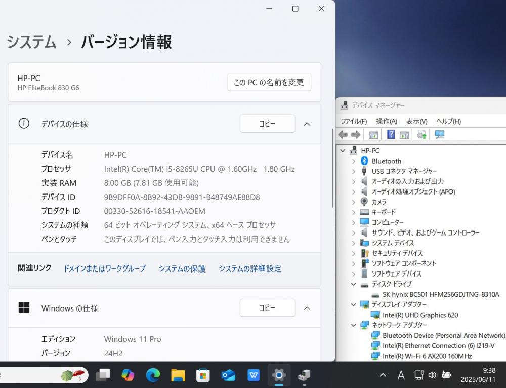Open File Explorer from the taskbar

tap(178, 375)
